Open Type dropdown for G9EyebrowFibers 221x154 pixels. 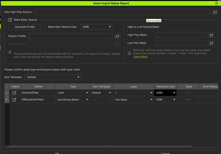pyautogui.click(x=73, y=100)
